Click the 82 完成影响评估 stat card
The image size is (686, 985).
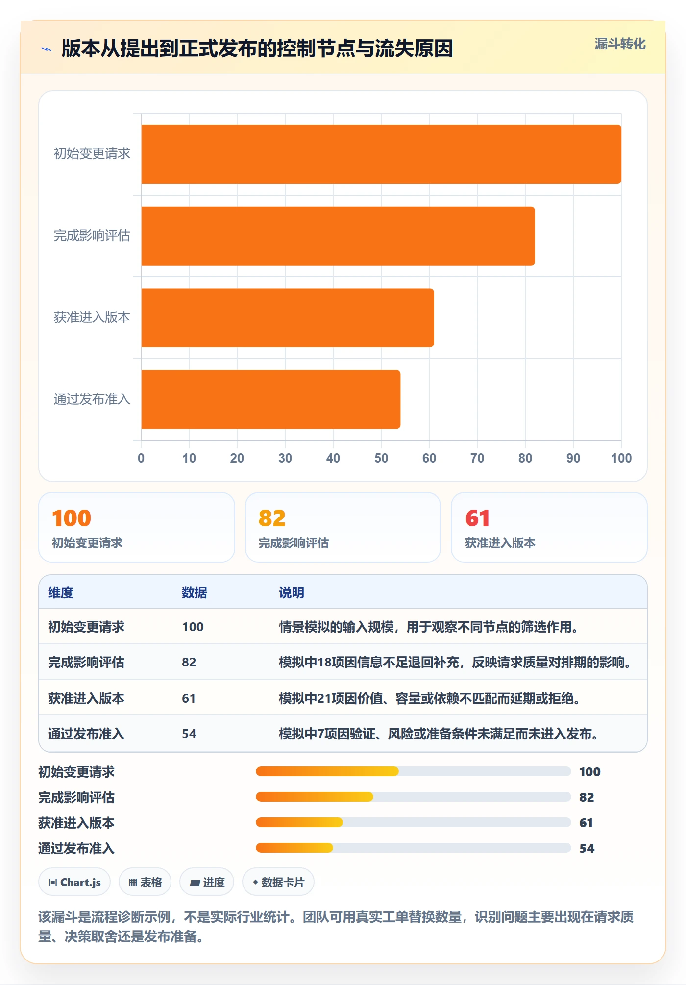tap(343, 527)
